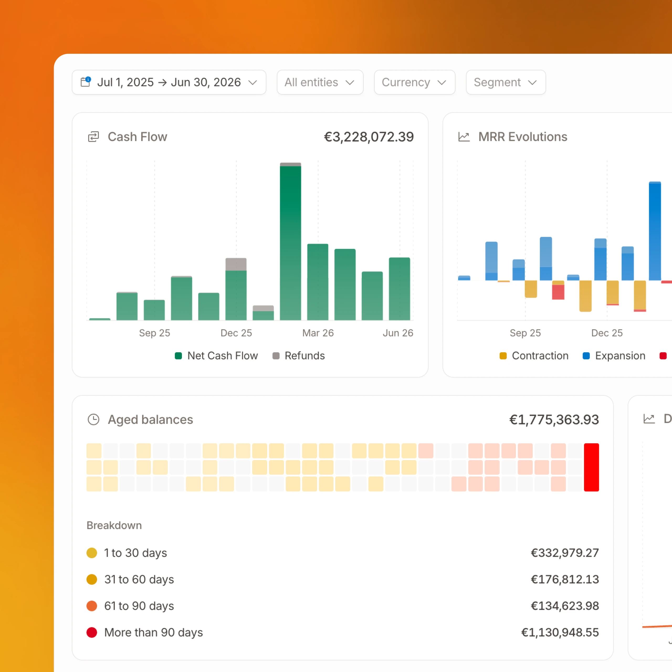Click the Jun 26 label on Cash Flow axis
This screenshot has width=672, height=672.
click(398, 333)
